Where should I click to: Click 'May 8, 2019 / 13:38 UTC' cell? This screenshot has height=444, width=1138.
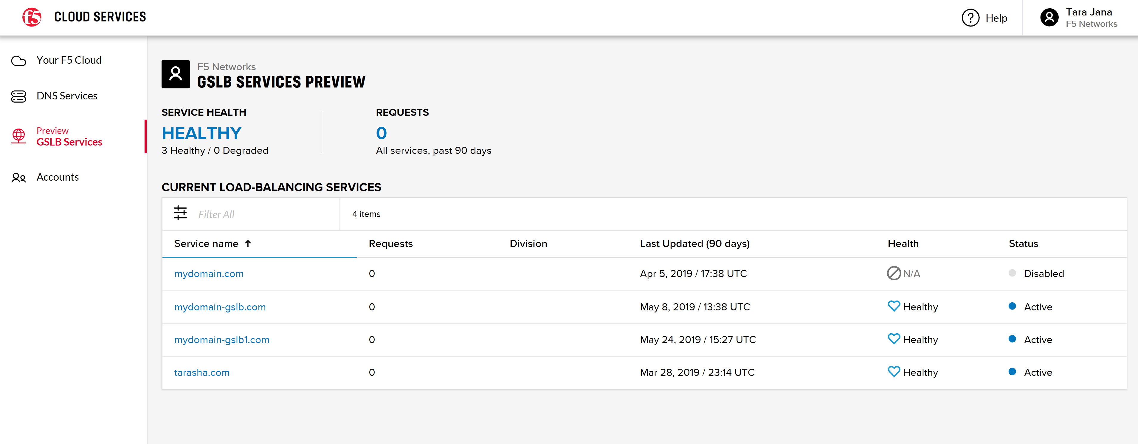(x=695, y=307)
